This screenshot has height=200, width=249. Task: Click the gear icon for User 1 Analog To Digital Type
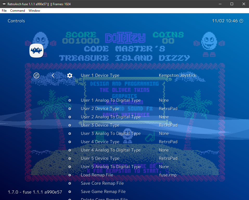70,100
